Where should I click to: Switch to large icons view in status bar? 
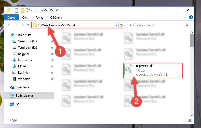(x=190, y=120)
